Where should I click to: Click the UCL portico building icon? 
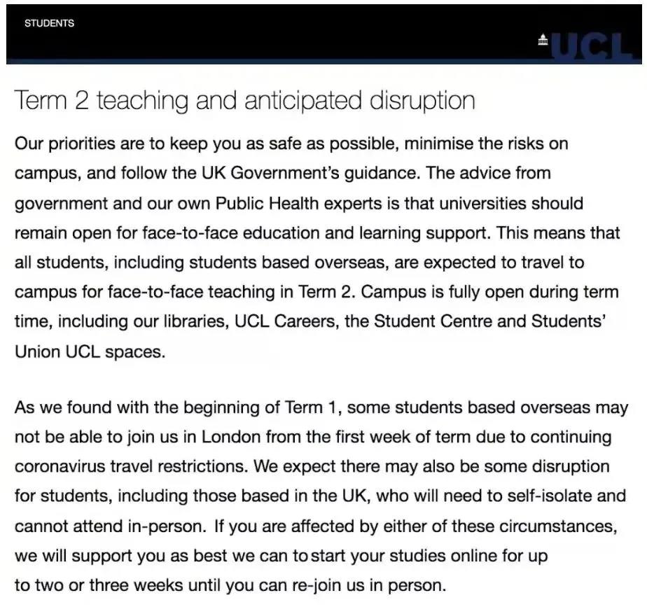[x=543, y=40]
